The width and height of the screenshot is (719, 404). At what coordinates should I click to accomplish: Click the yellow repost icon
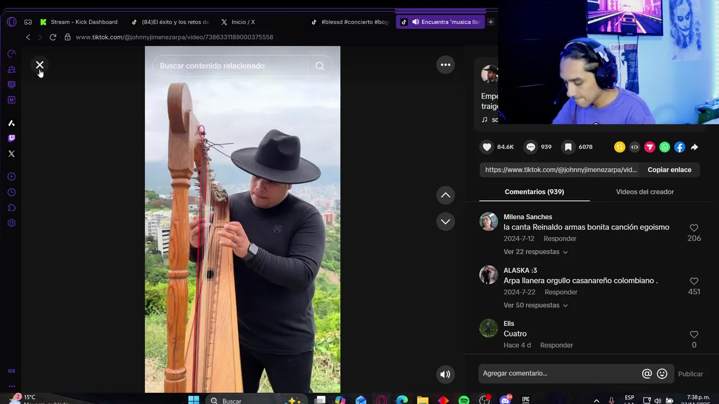coord(620,147)
